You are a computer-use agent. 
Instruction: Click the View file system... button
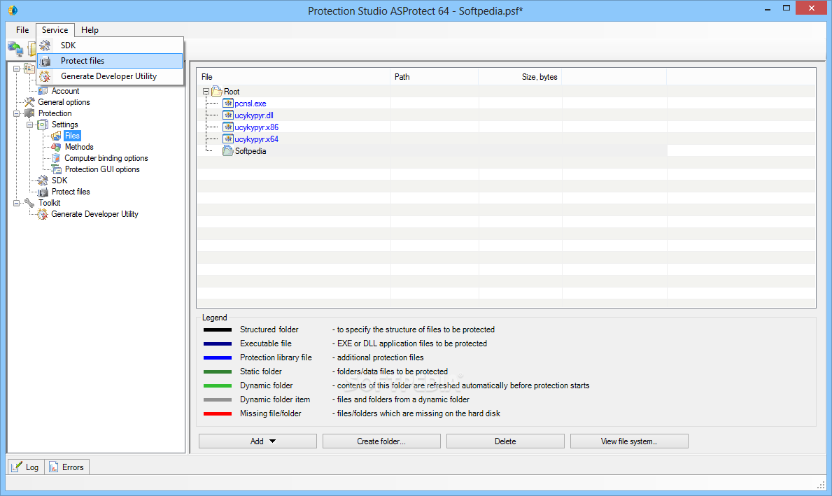629,441
